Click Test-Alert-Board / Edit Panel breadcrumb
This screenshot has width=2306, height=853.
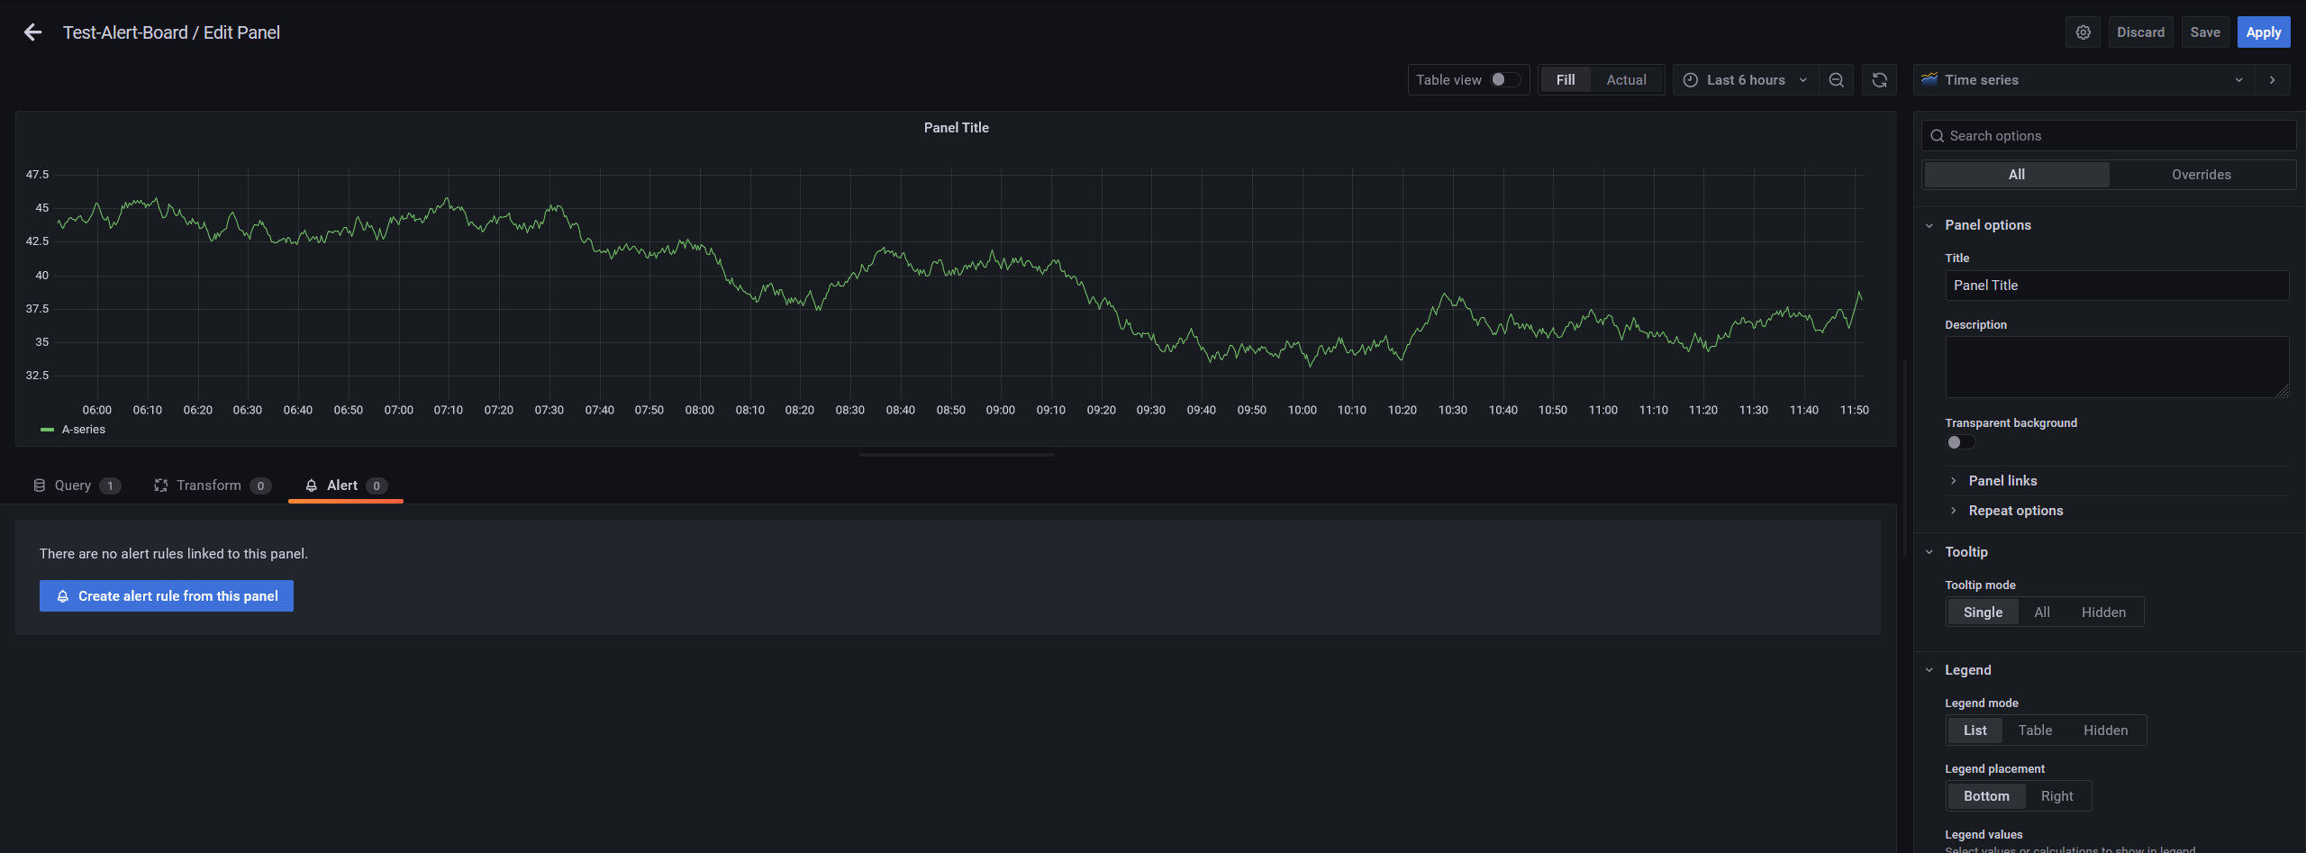[x=171, y=32]
